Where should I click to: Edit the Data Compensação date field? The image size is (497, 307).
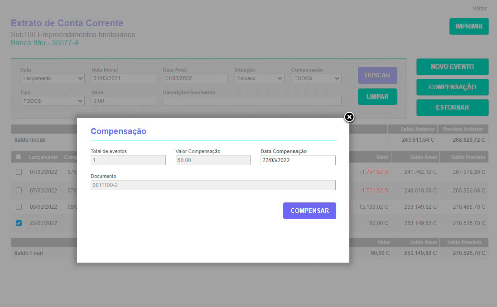[x=298, y=160]
